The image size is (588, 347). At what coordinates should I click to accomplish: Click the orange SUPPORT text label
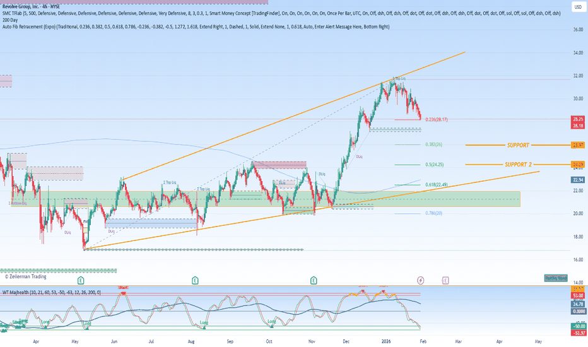tap(518, 145)
